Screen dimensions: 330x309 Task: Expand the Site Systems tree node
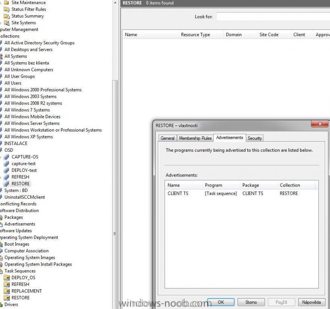pos(1,23)
